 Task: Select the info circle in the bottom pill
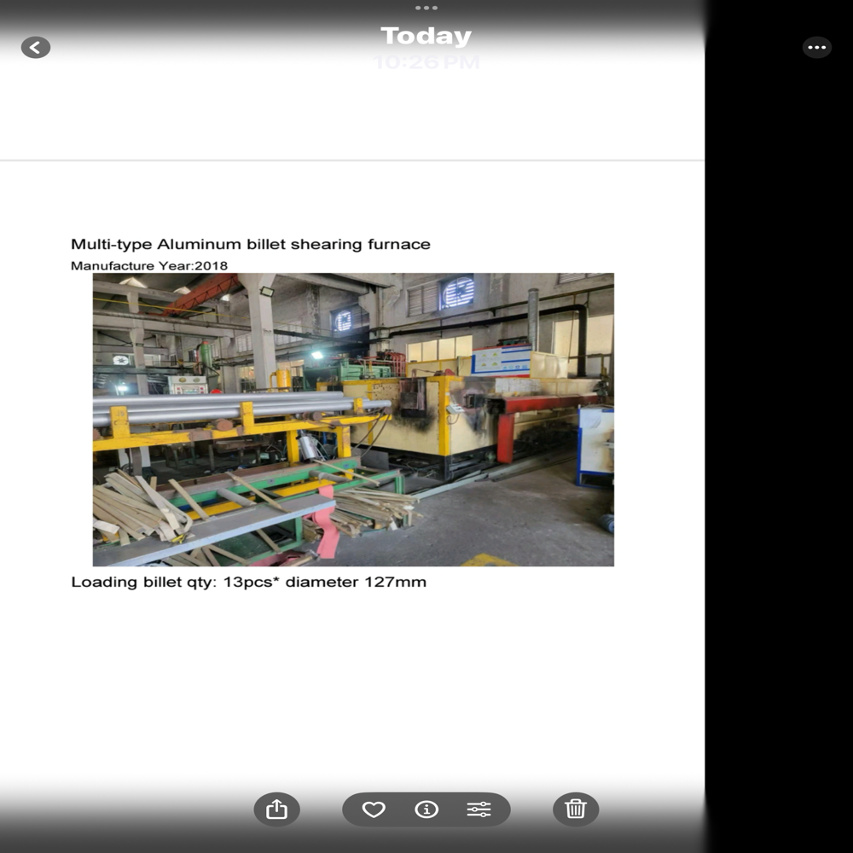(x=426, y=809)
